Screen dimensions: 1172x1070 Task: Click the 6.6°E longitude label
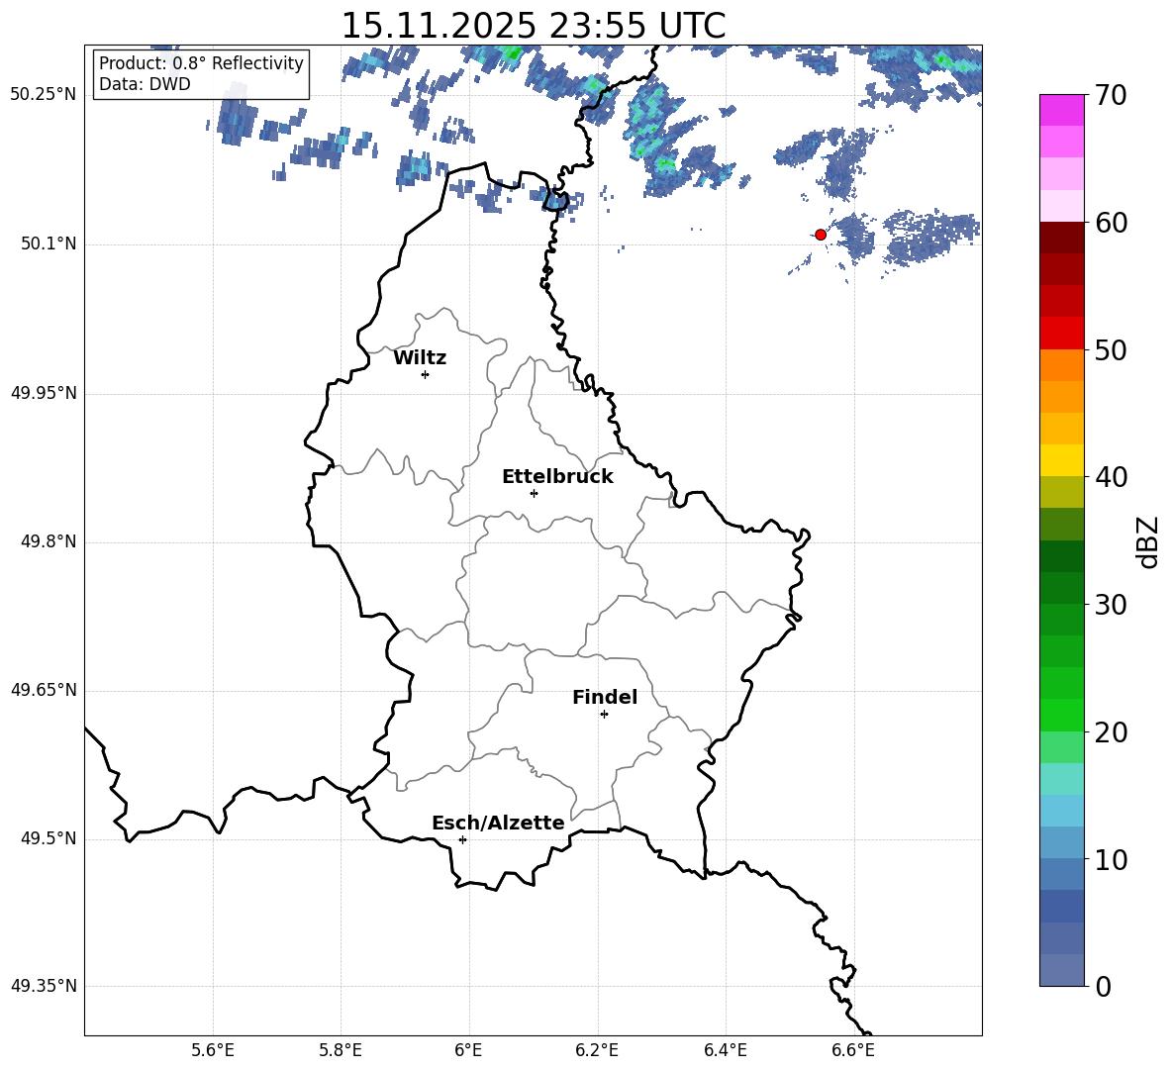tap(853, 1050)
